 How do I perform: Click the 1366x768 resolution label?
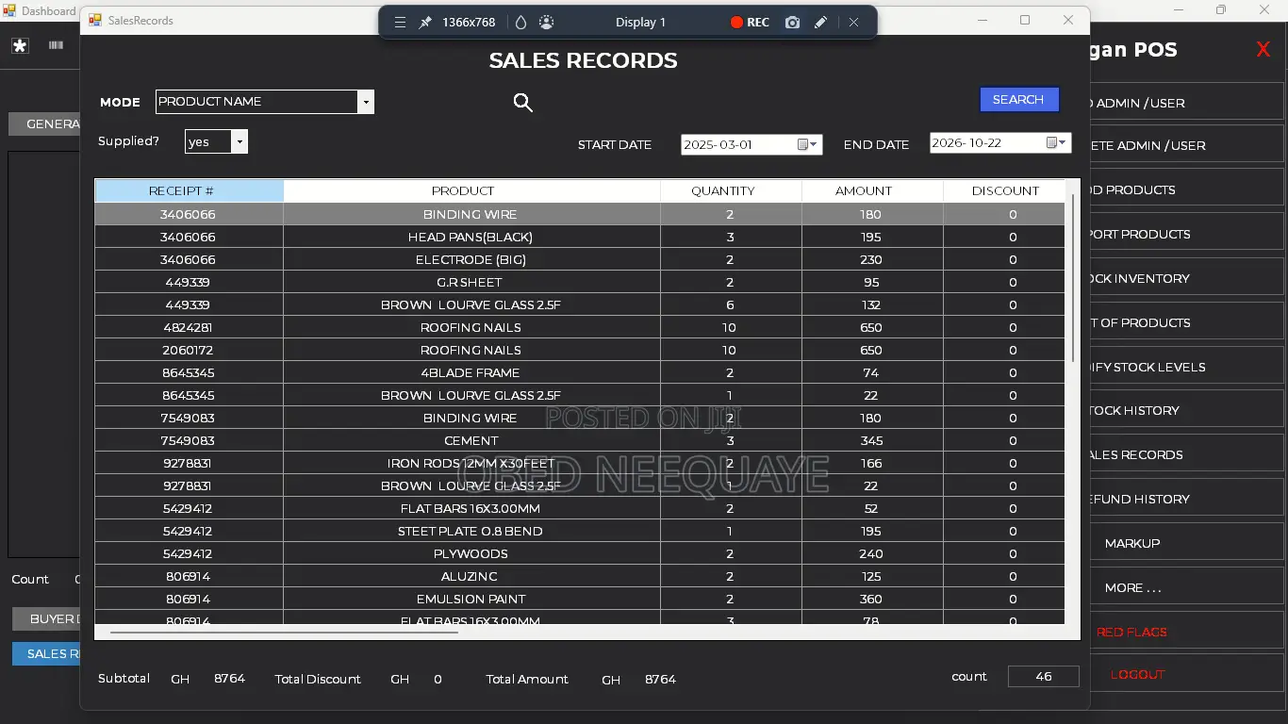tap(469, 23)
